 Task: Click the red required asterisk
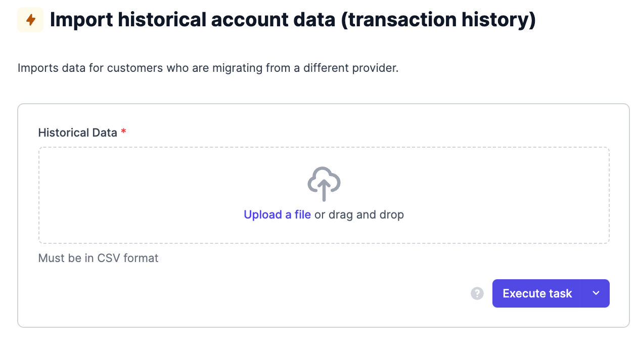(x=123, y=132)
